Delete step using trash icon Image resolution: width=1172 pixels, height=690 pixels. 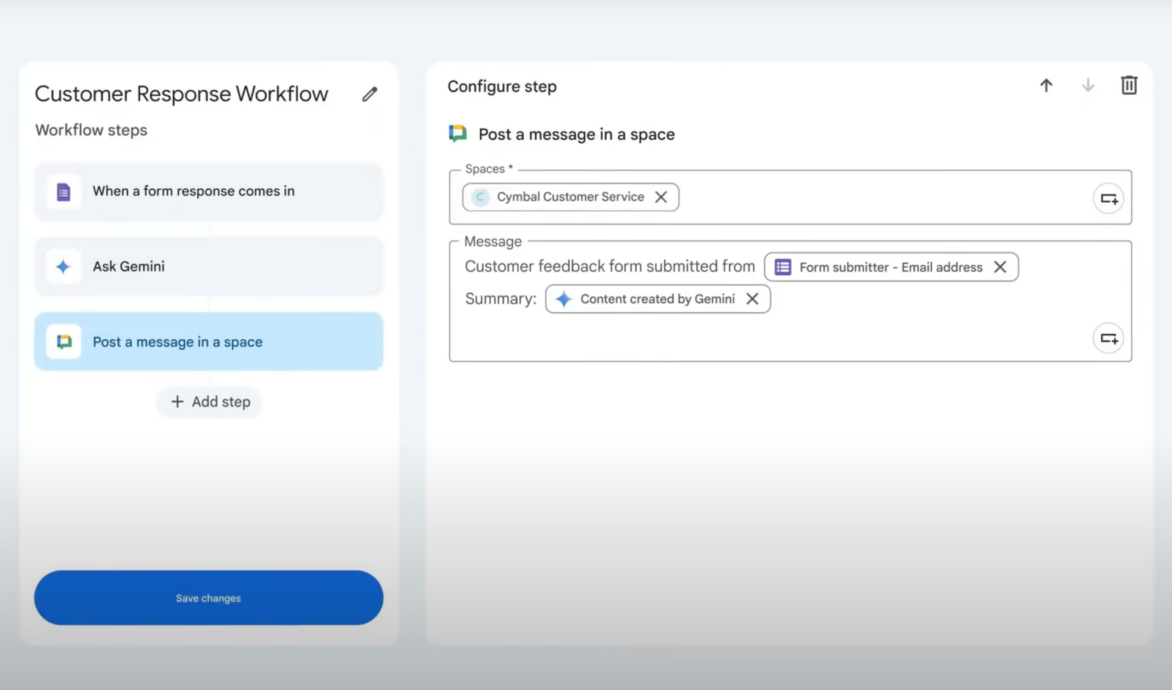click(1129, 85)
